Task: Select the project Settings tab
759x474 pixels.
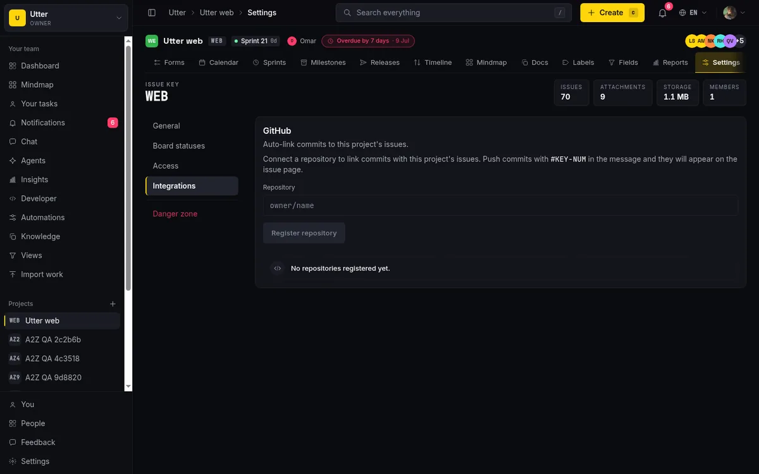Action: coord(720,63)
